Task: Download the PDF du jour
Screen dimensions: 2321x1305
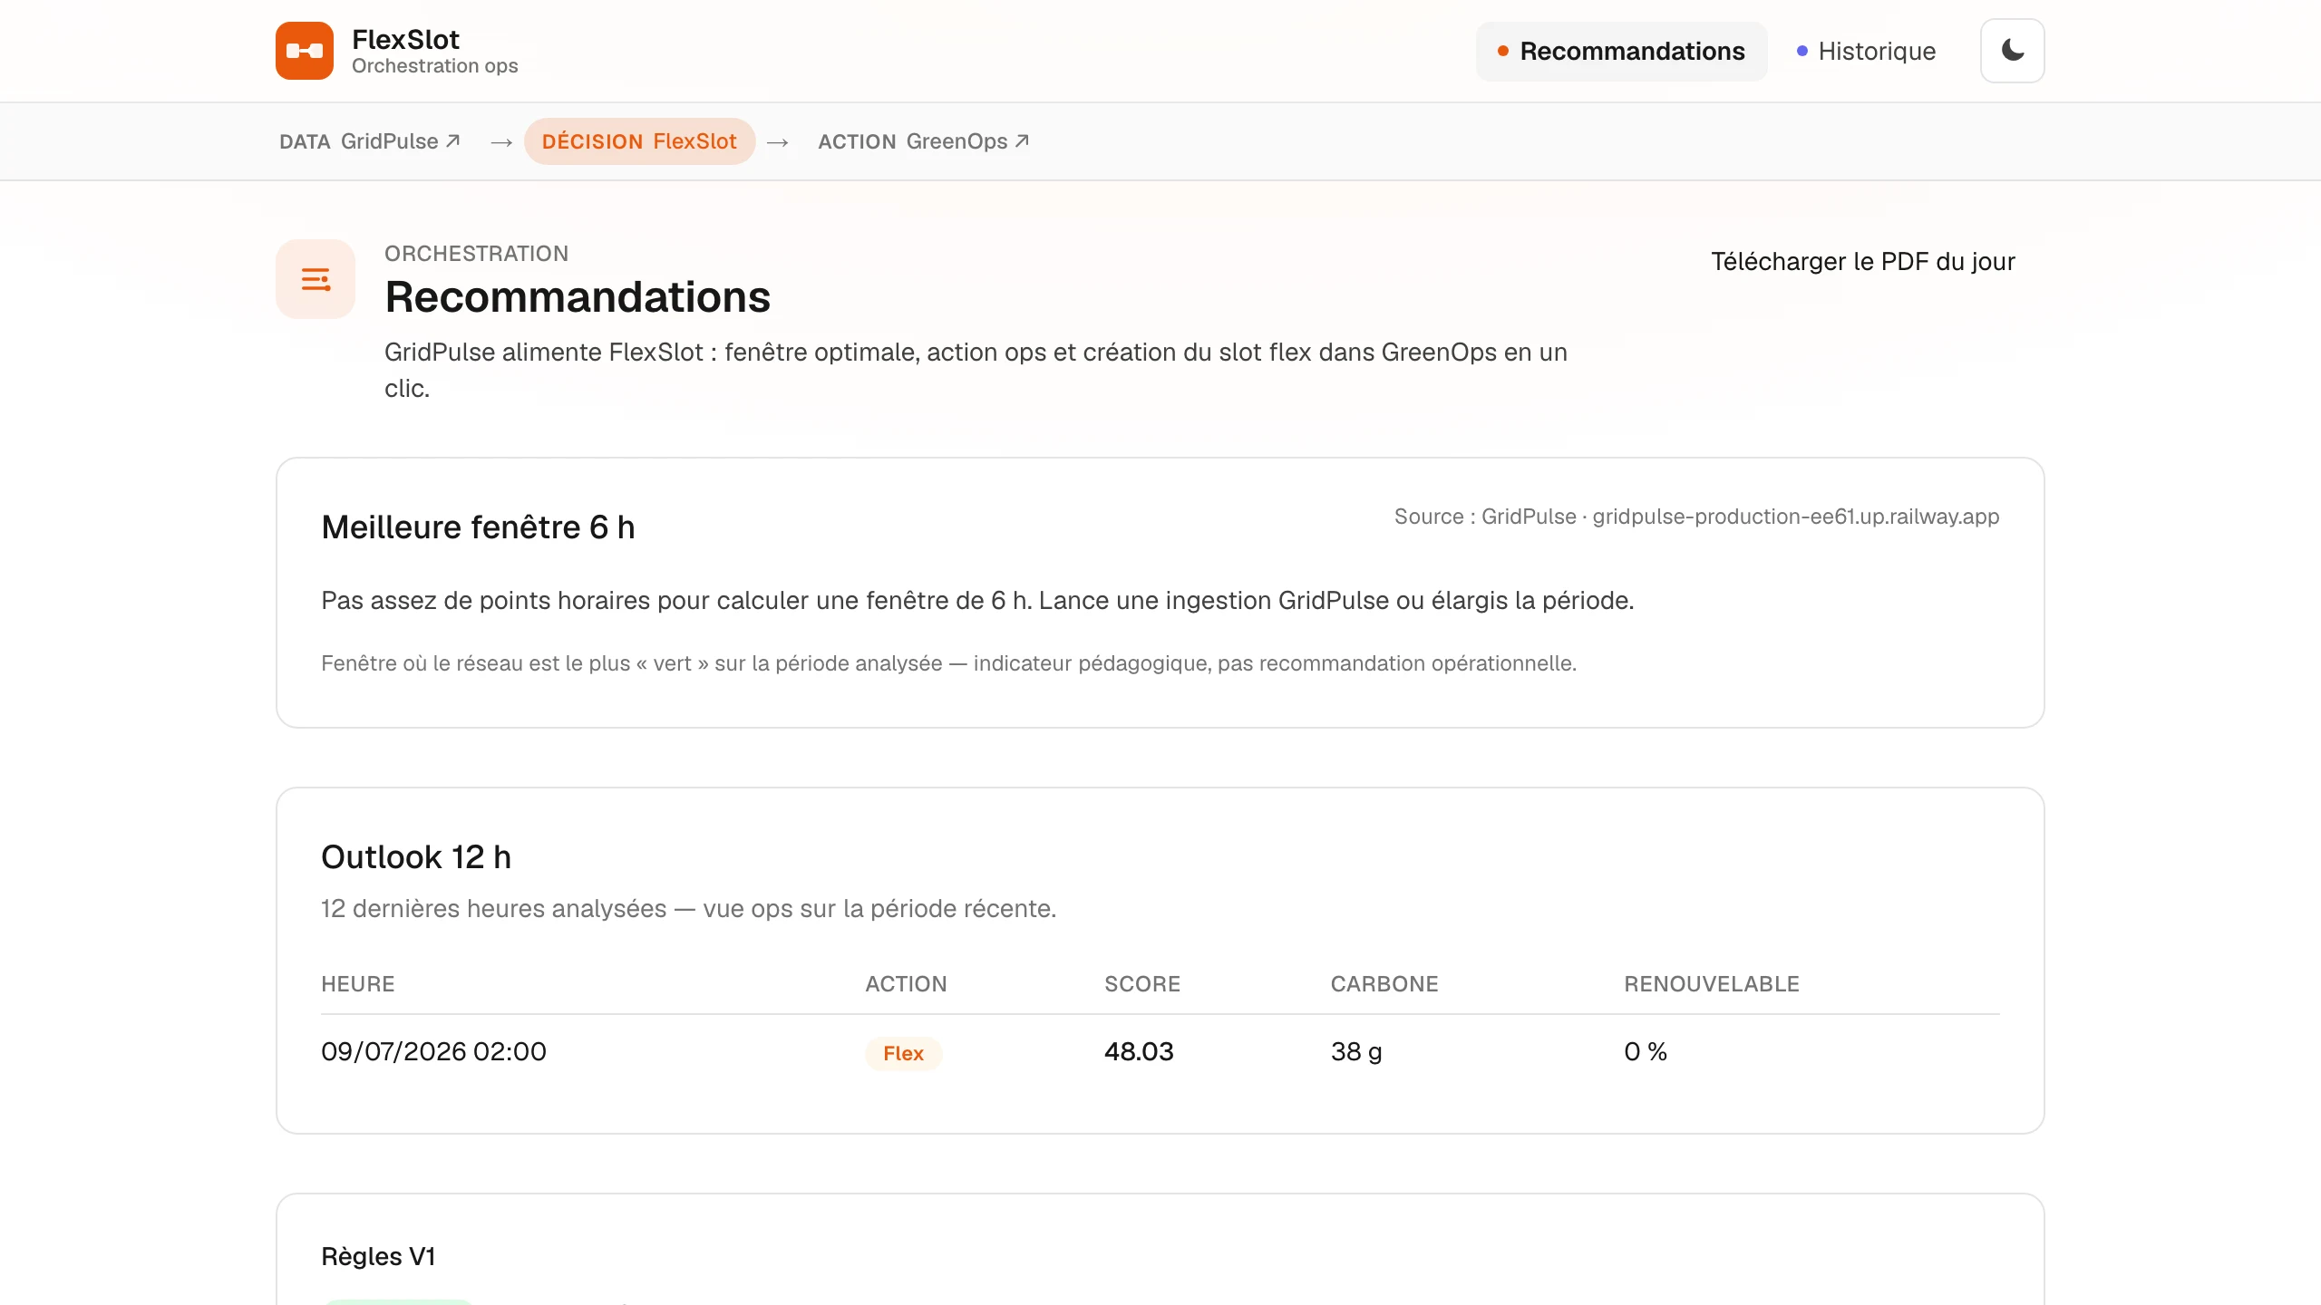Action: [1862, 262]
